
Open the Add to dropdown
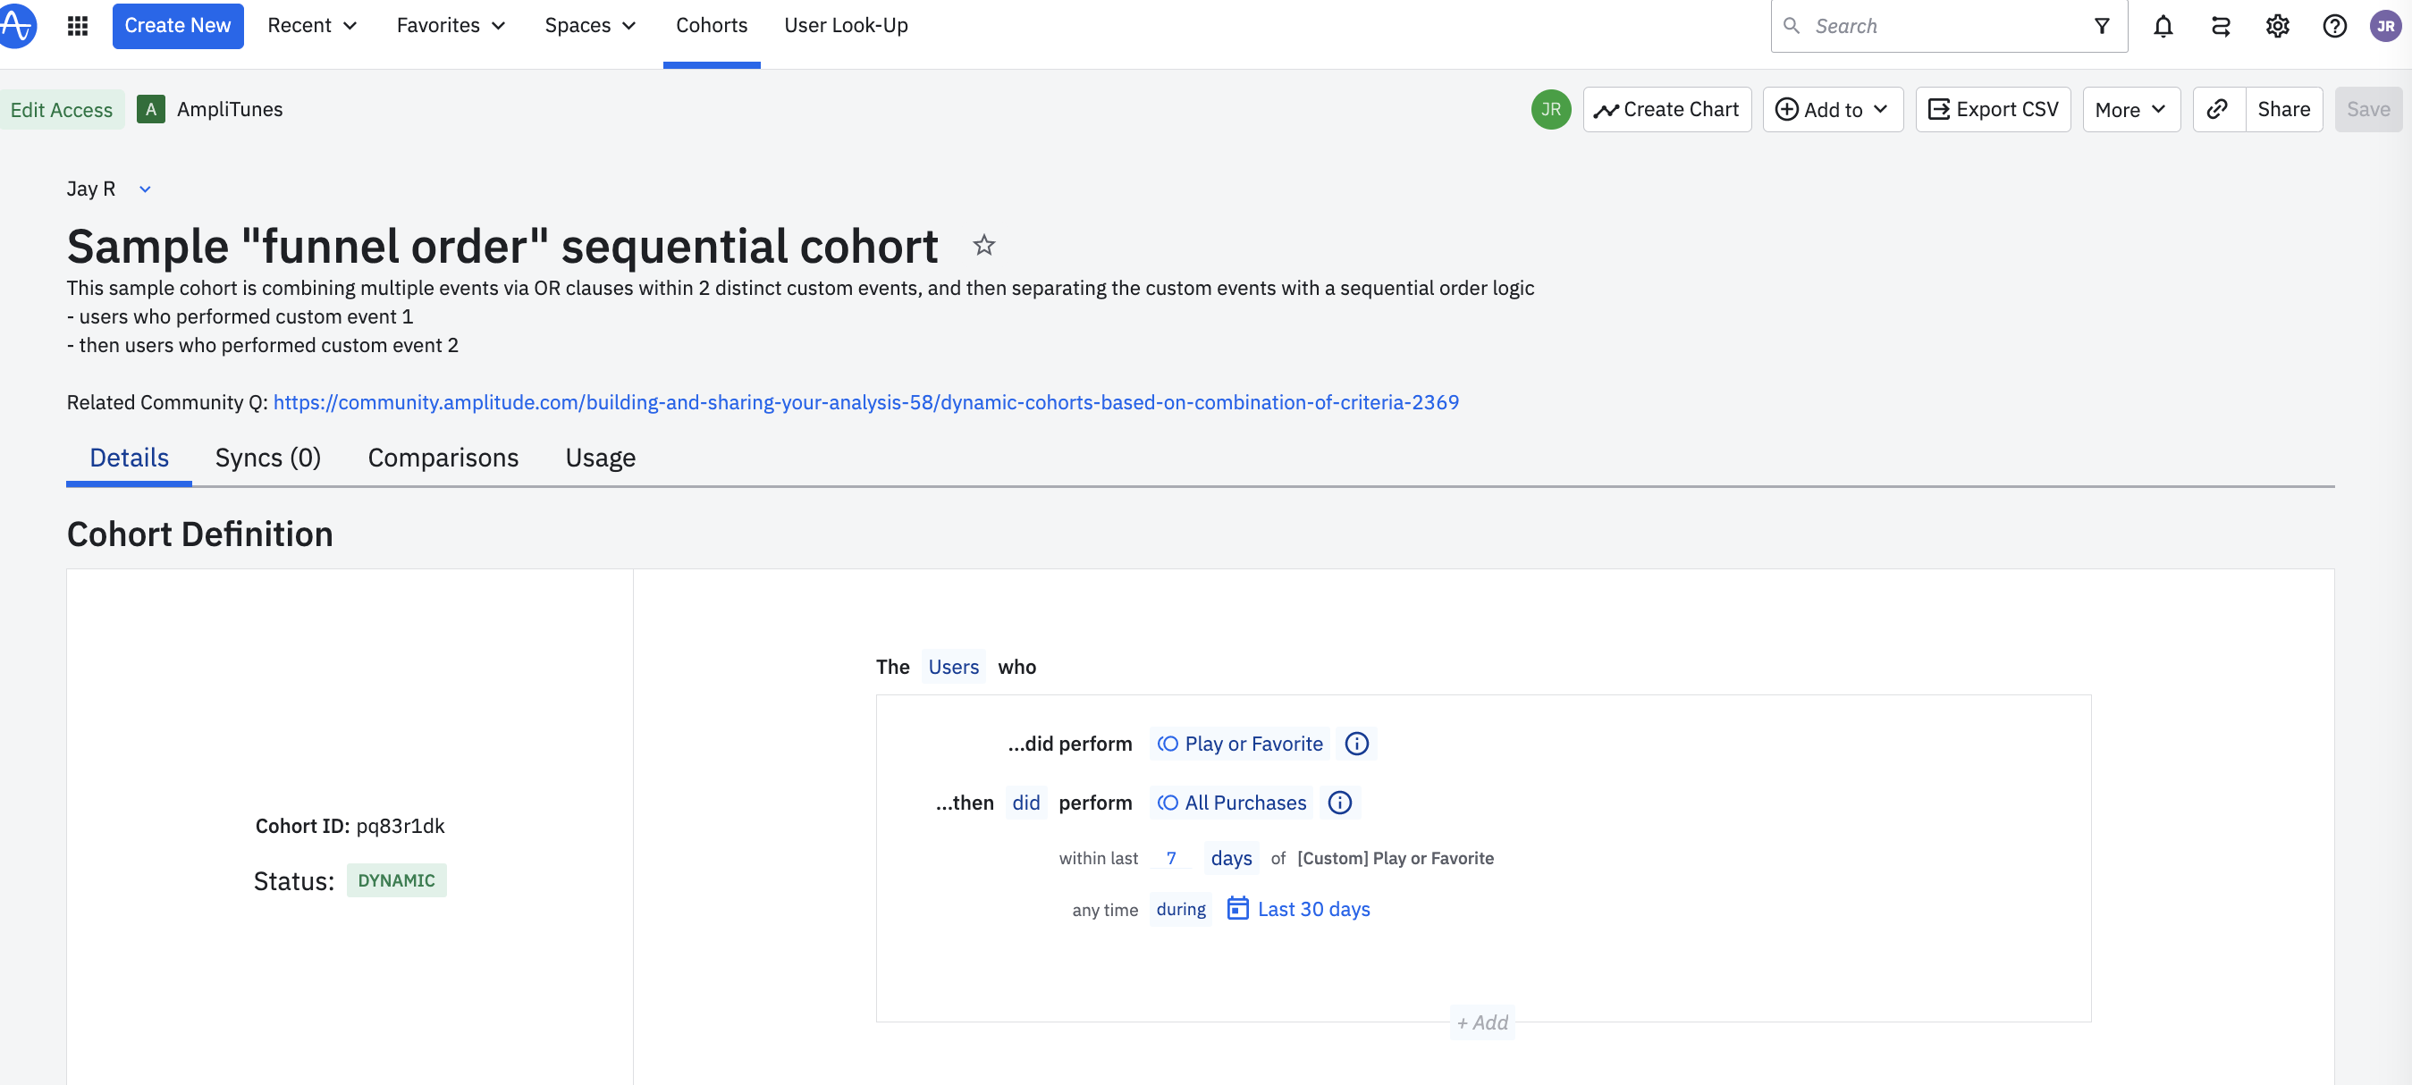click(x=1833, y=110)
